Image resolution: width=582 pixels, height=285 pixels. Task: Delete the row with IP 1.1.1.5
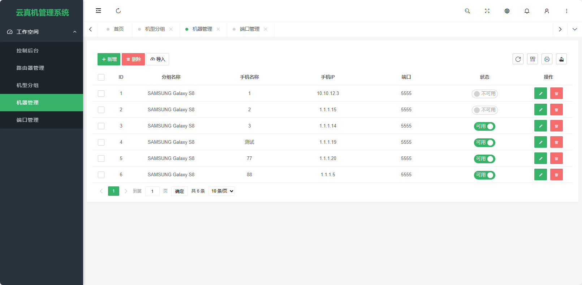coord(556,174)
